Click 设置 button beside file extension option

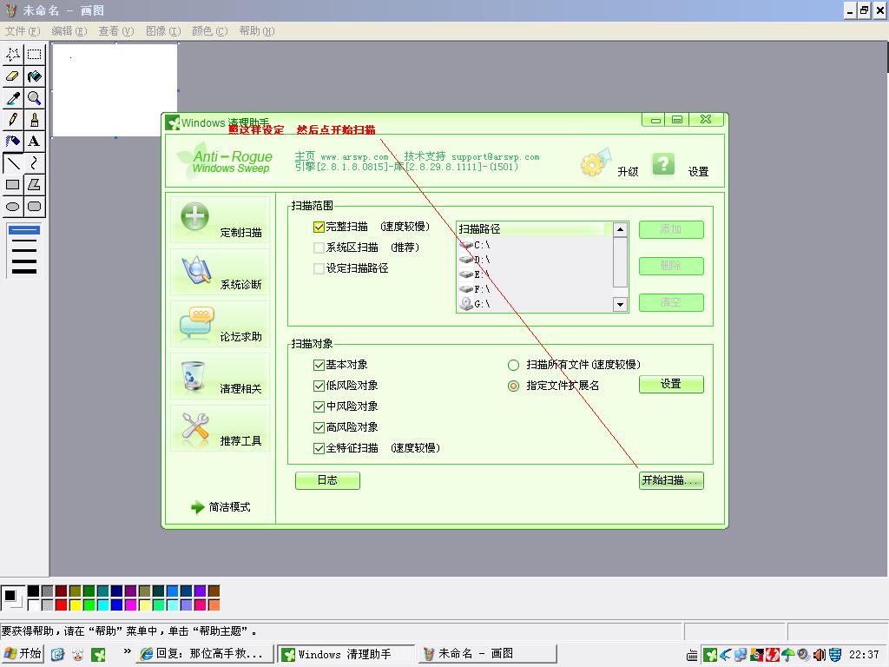pos(671,385)
